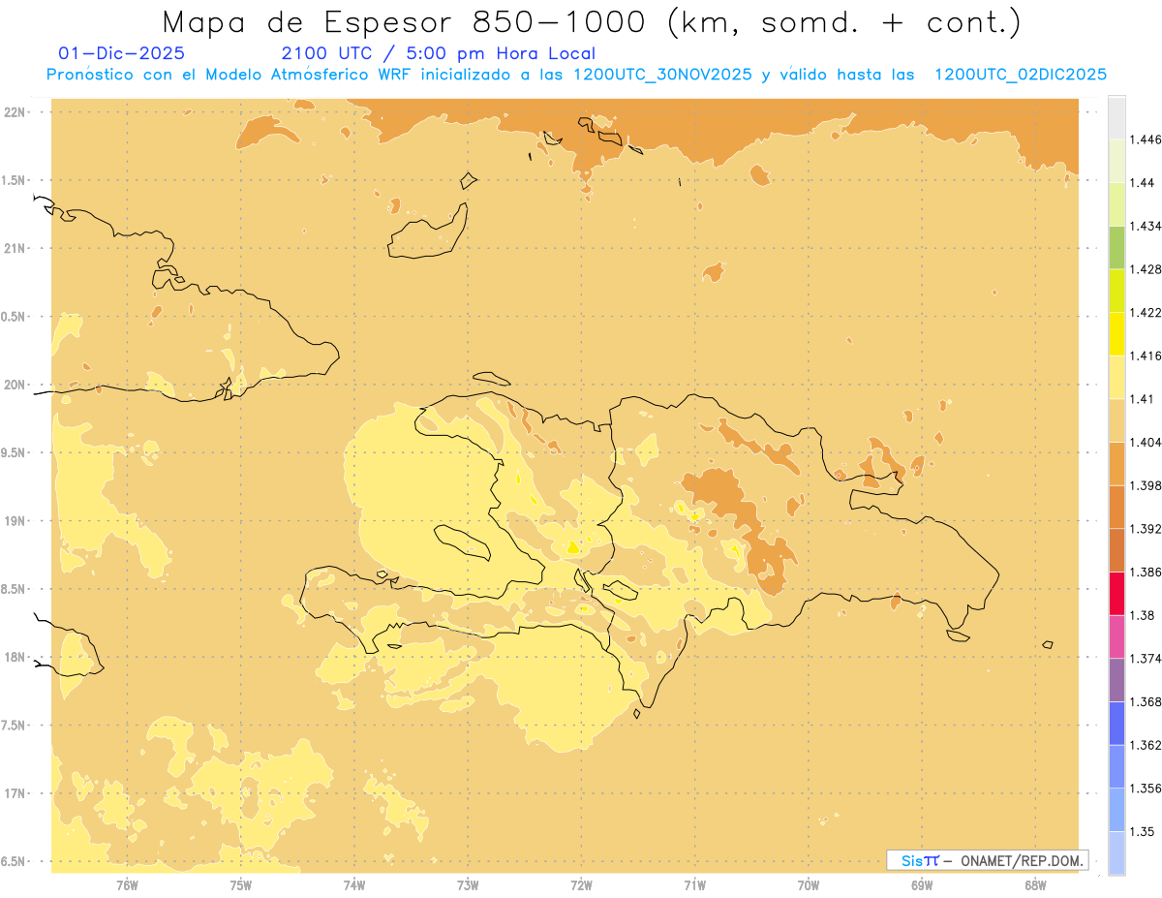This screenshot has width=1162, height=898.
Task: Click the legend value 1.356
Action: tap(1145, 789)
